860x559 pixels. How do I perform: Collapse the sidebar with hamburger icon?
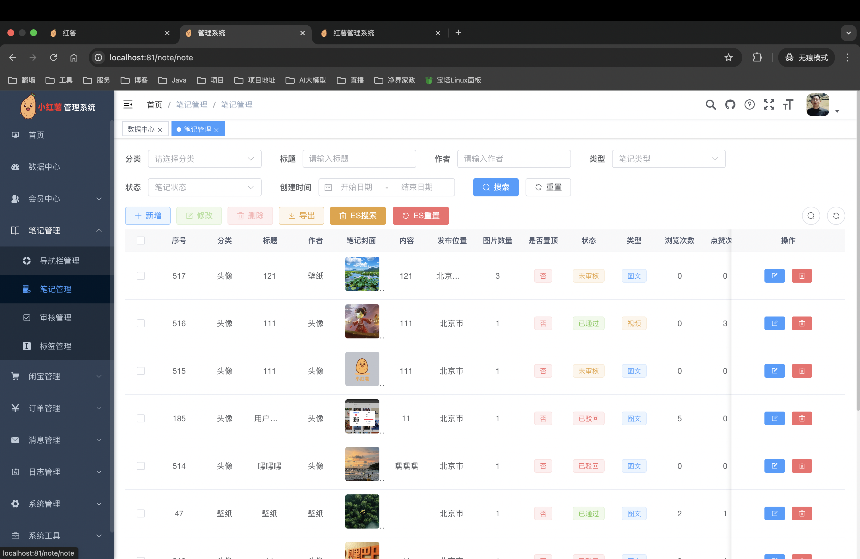[x=128, y=105]
